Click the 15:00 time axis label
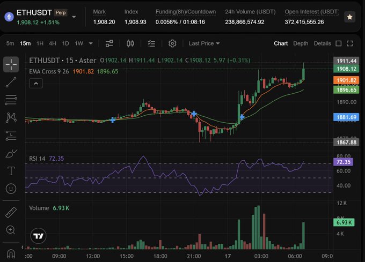Screen dimensions: 365x262 (x=126, y=256)
